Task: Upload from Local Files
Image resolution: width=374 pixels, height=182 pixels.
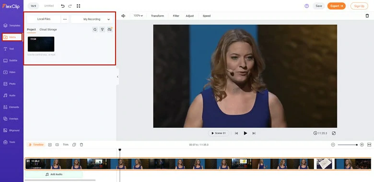Action: pos(44,19)
